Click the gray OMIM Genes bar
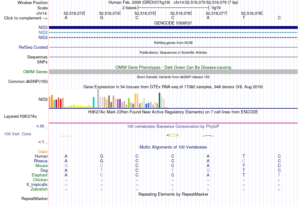Image resolution: width=298 pixels, height=206 pixels. [x=173, y=72]
